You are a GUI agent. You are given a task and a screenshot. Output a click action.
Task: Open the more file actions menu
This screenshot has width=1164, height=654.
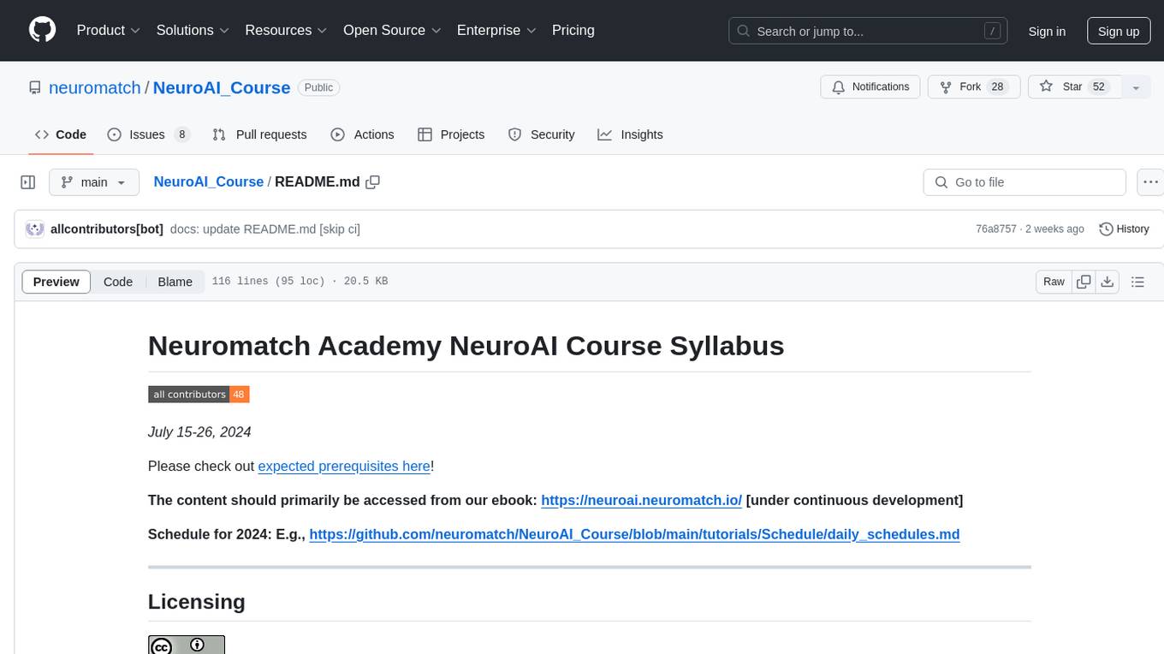click(1150, 182)
